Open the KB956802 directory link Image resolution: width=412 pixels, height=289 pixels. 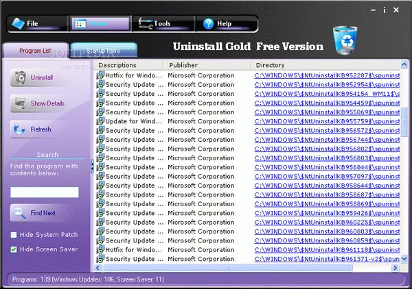point(327,149)
